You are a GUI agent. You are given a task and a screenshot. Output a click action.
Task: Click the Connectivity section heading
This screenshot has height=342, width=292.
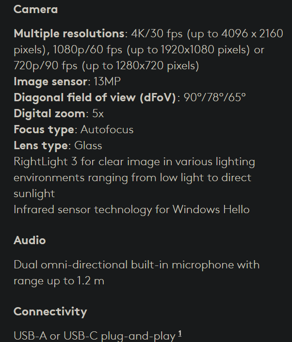click(50, 311)
